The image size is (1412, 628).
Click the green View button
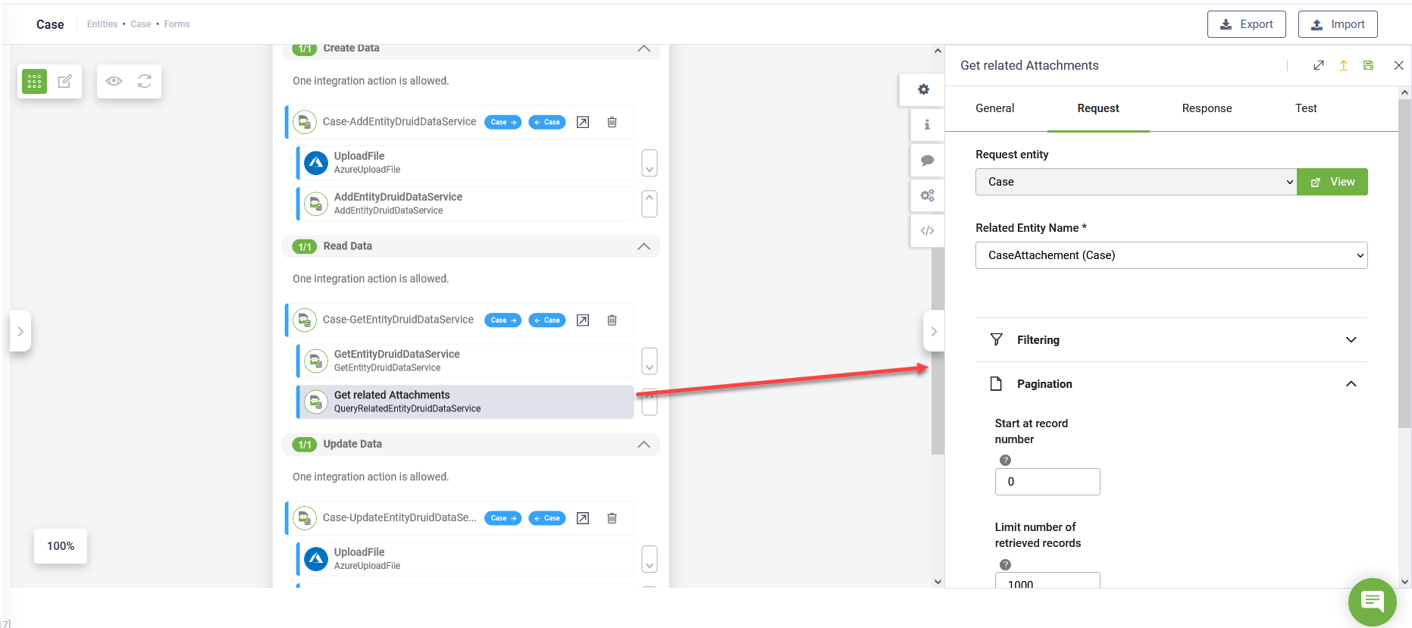point(1332,182)
